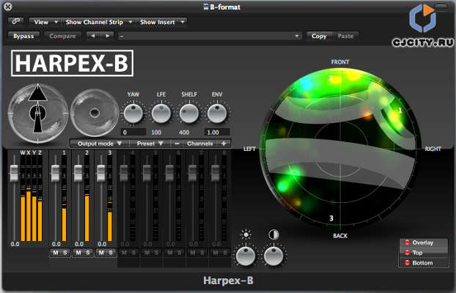Click the LFE knob

(161, 113)
